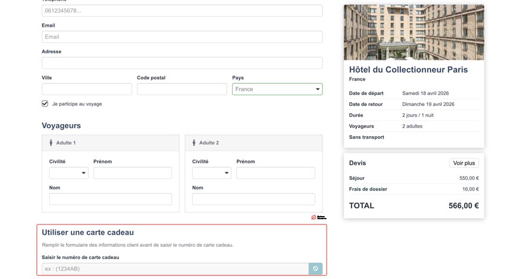Click the Prénom field for Adulte 1
Screen dimensions: 515x279
(133, 173)
